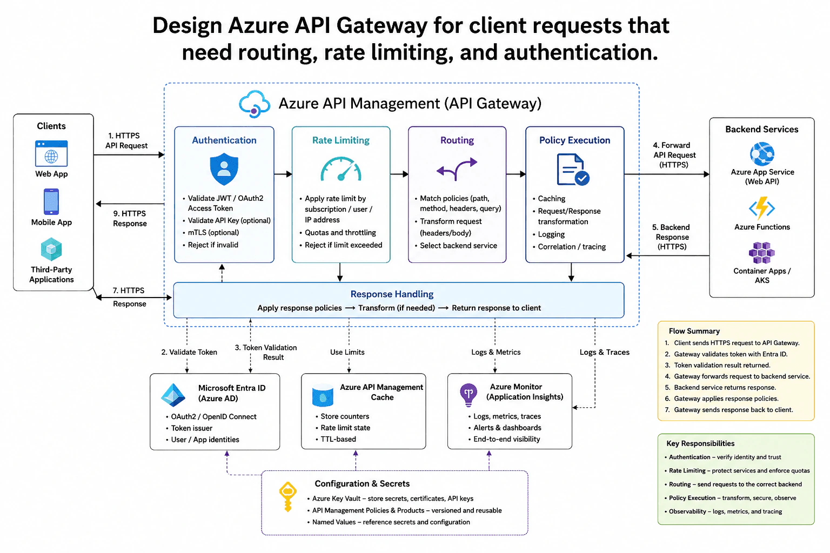Click 'Select backend service' bullet
The height and width of the screenshot is (553, 830).
click(456, 246)
